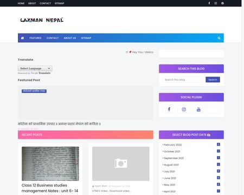Click the July 2021 post count badge

point(219,171)
